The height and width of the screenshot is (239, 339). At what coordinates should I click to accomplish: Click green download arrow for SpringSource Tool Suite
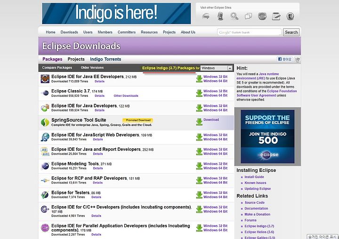pos(199,122)
